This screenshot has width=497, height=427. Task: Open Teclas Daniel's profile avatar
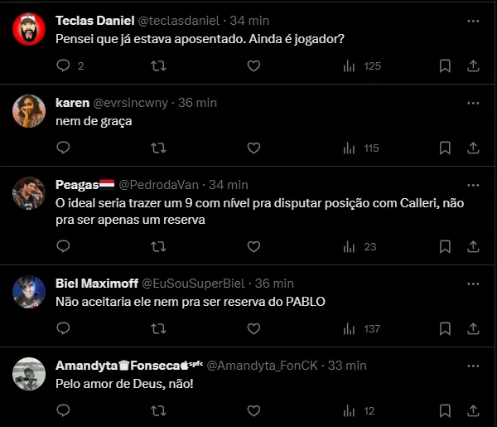29,30
